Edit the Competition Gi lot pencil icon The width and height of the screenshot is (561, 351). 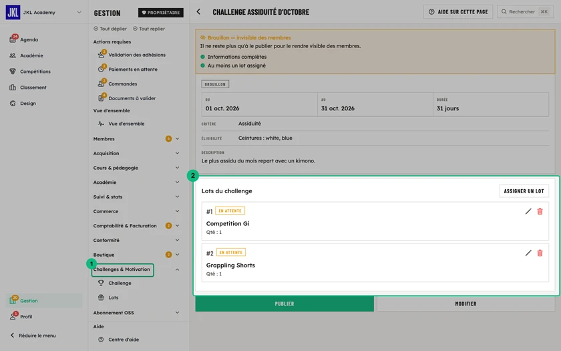528,211
